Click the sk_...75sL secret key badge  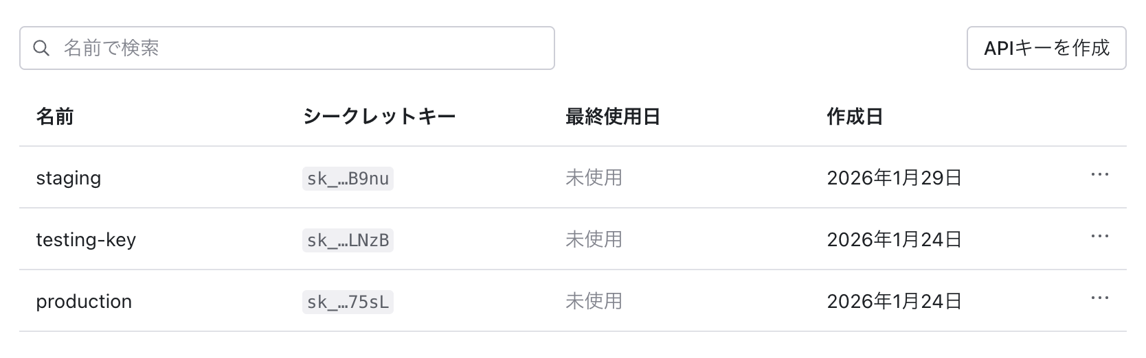click(348, 302)
